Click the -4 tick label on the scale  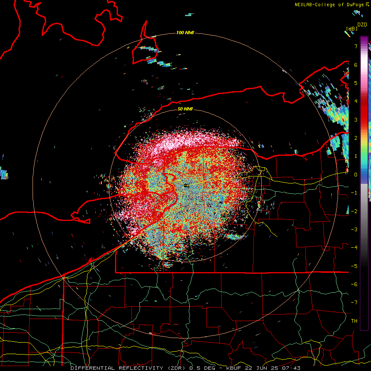[x=354, y=248]
